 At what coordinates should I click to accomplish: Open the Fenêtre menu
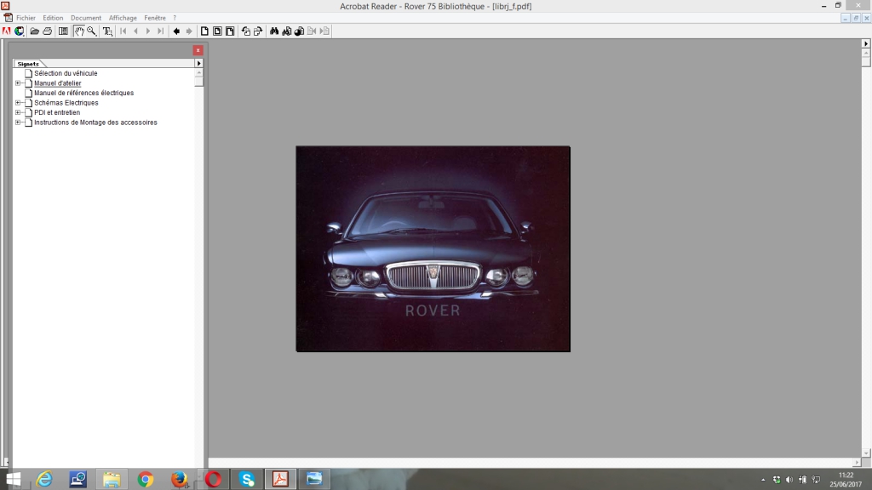[x=155, y=18]
